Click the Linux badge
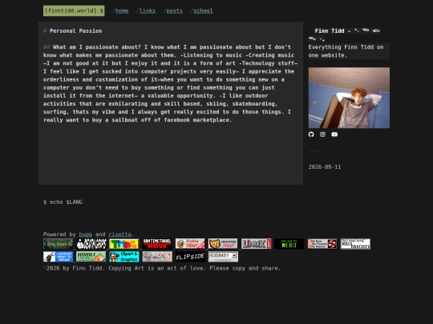The image size is (433, 324). point(257,244)
